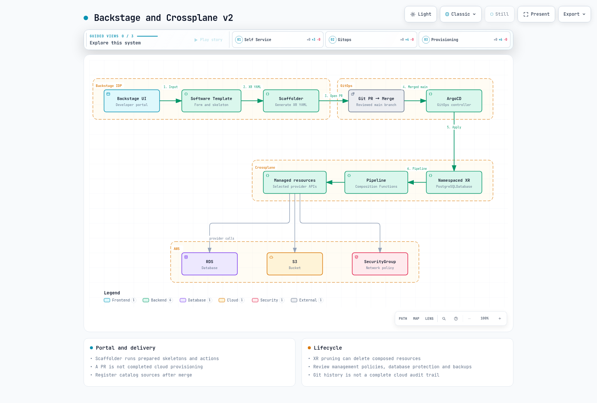Click the Pipeline node code icon
The width and height of the screenshot is (597, 403).
coord(349,175)
